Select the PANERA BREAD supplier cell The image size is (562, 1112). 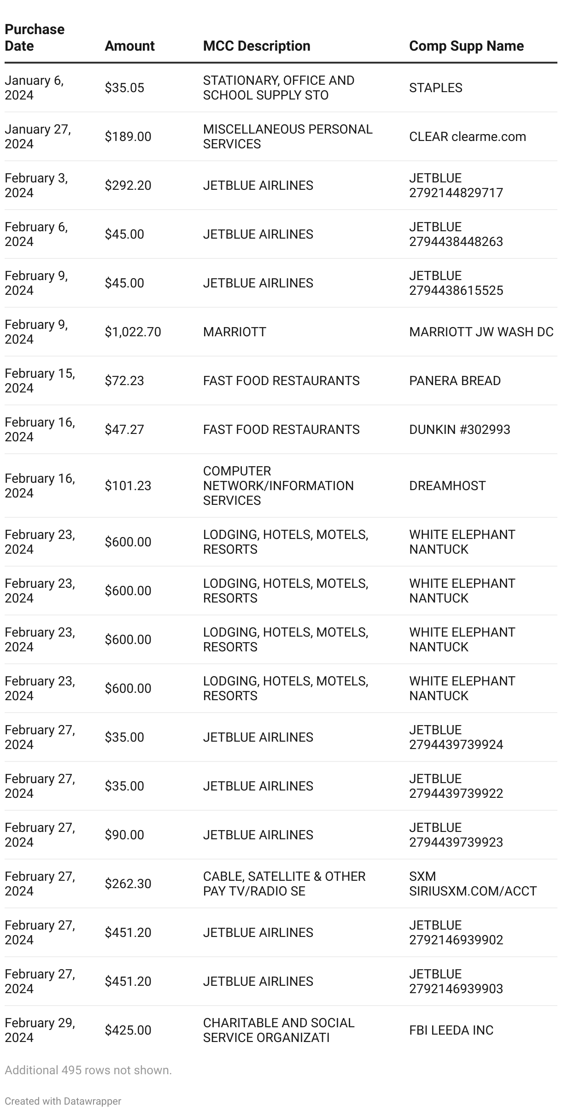[x=455, y=381]
